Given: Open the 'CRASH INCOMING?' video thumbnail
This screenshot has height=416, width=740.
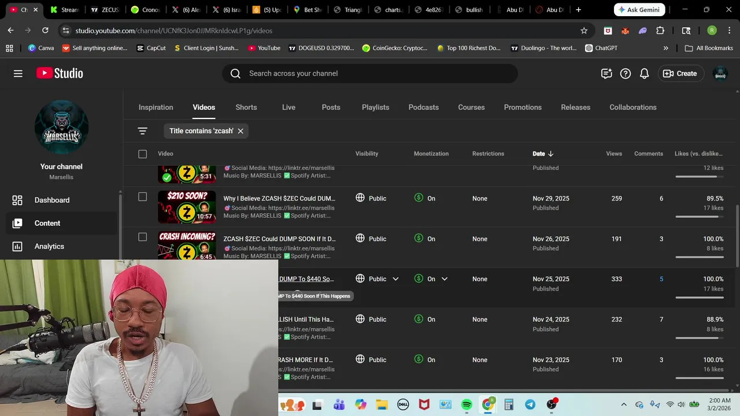Looking at the screenshot, I should pyautogui.click(x=187, y=246).
